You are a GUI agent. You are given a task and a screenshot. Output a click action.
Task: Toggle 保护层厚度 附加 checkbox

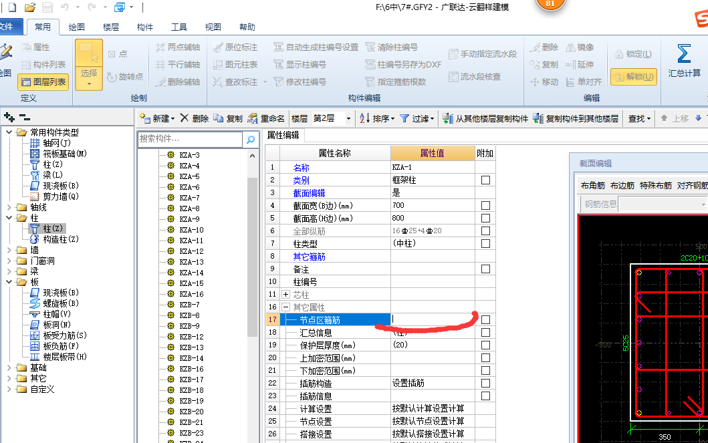coord(485,345)
